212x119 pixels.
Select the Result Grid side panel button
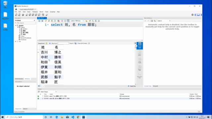[140, 46]
